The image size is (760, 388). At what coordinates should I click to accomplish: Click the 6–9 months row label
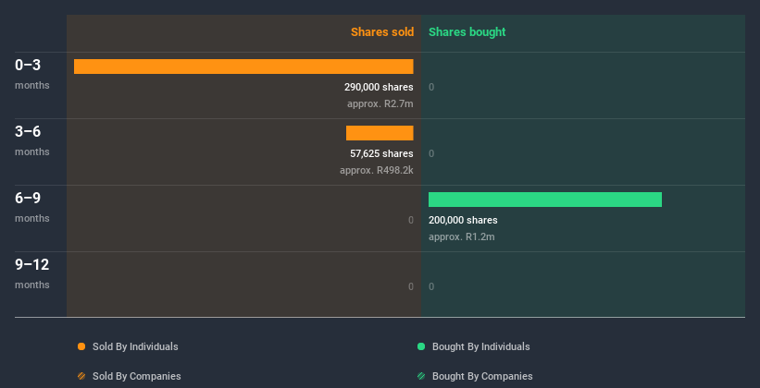tap(32, 207)
